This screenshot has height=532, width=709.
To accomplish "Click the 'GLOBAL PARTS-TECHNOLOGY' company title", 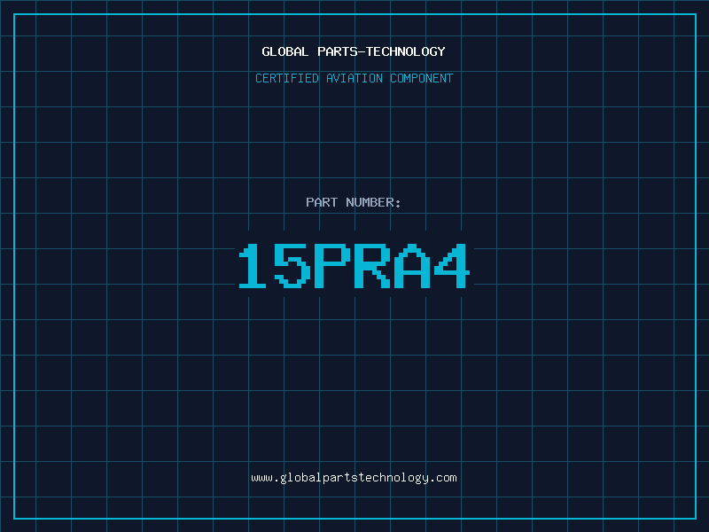I will click(x=354, y=51).
